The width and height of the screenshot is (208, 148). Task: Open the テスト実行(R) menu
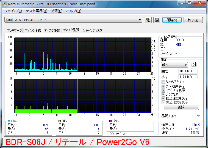[36, 11]
